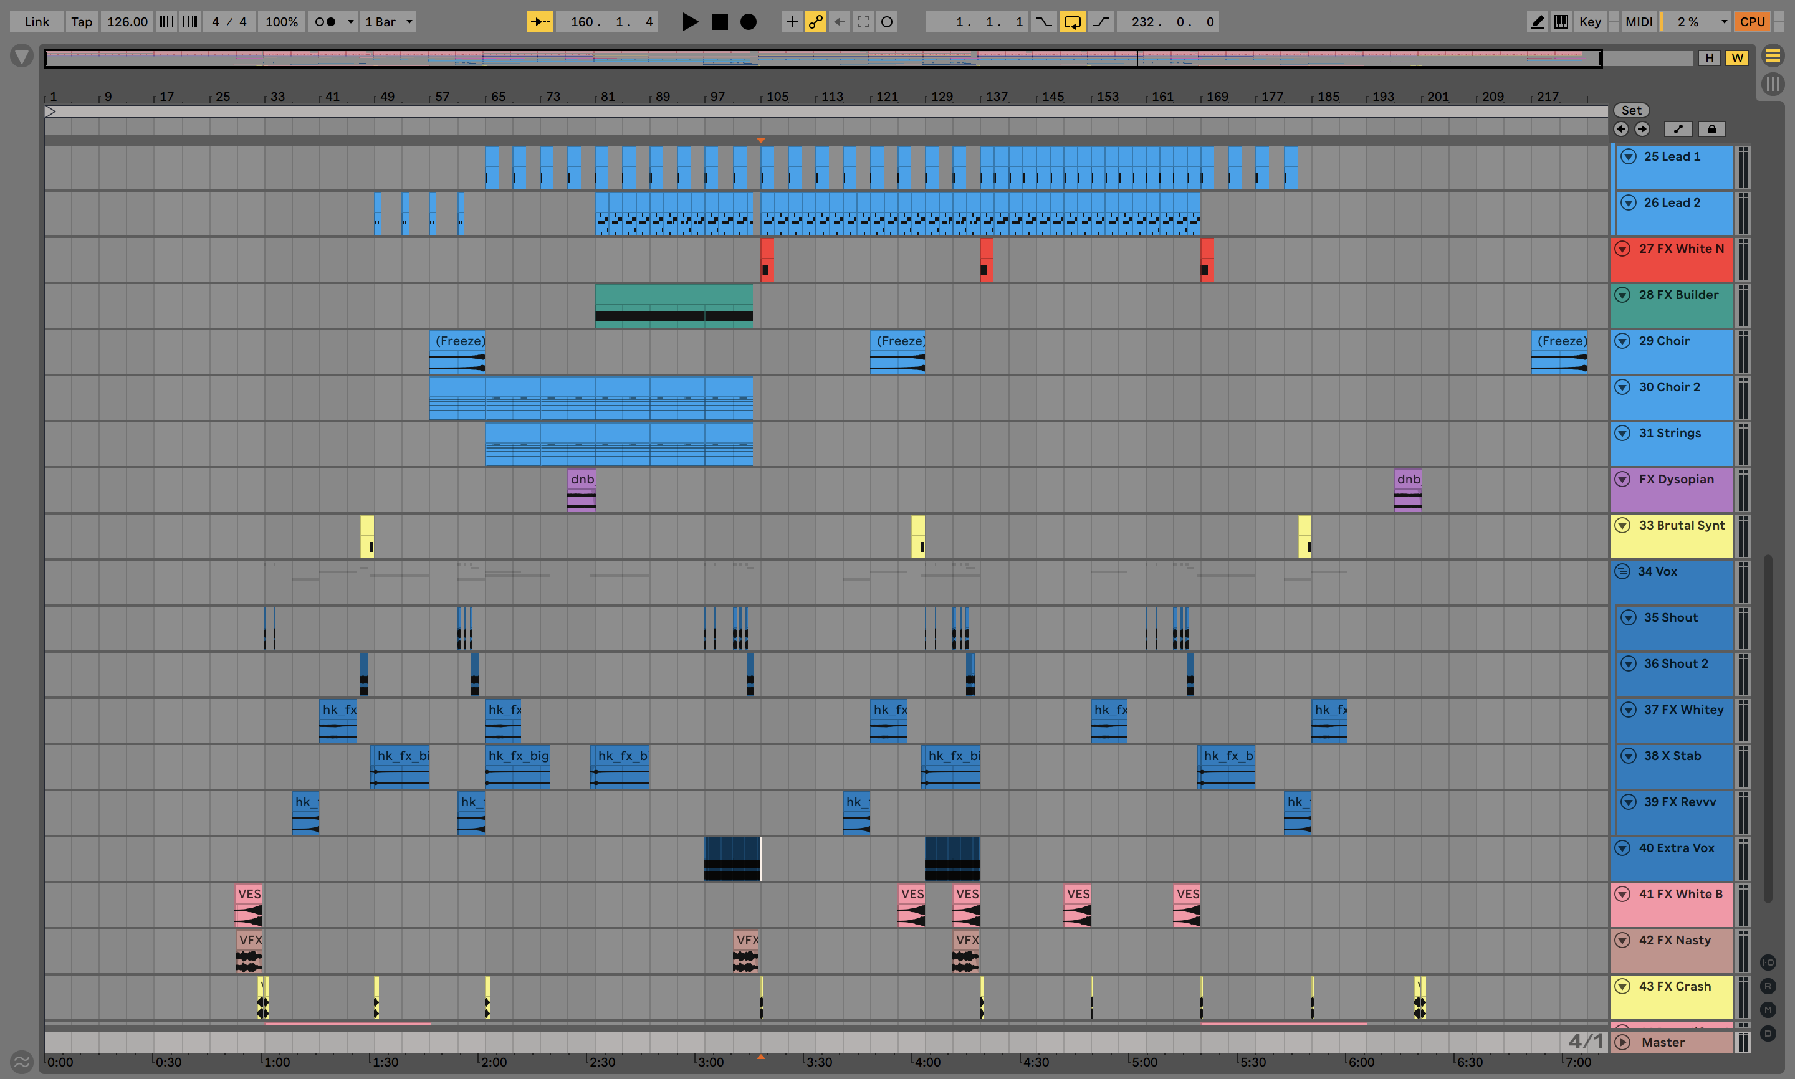
Task: Click the Link button
Action: point(36,22)
